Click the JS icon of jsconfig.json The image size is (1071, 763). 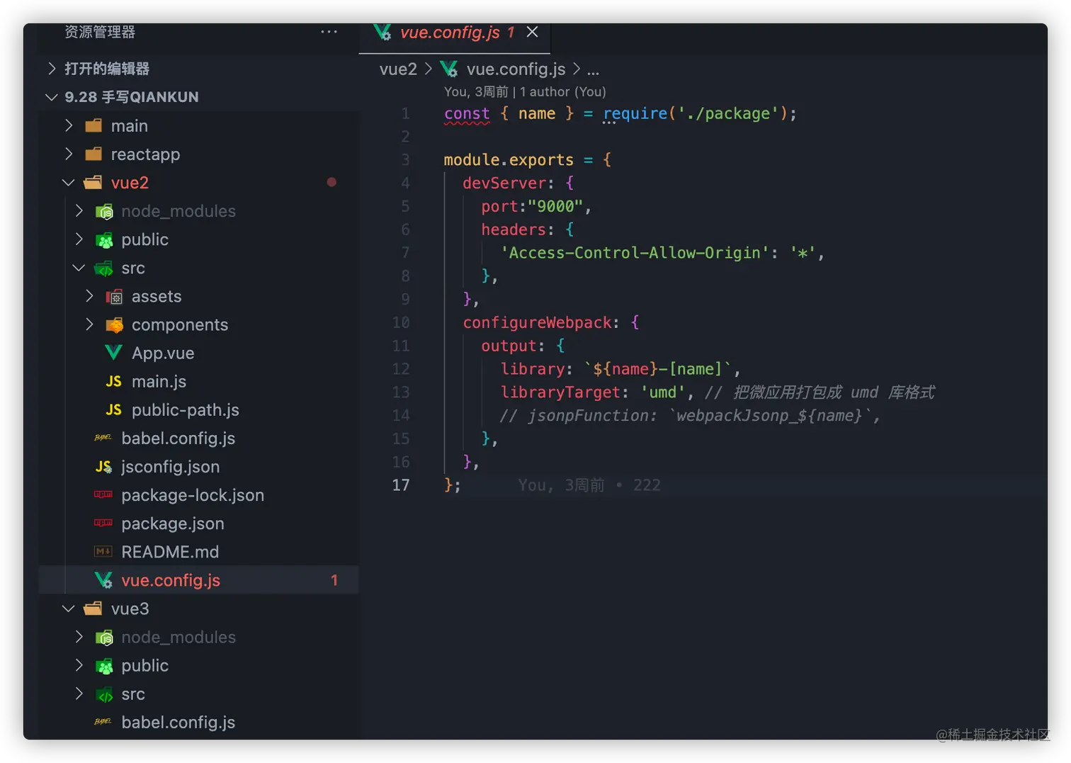[103, 466]
